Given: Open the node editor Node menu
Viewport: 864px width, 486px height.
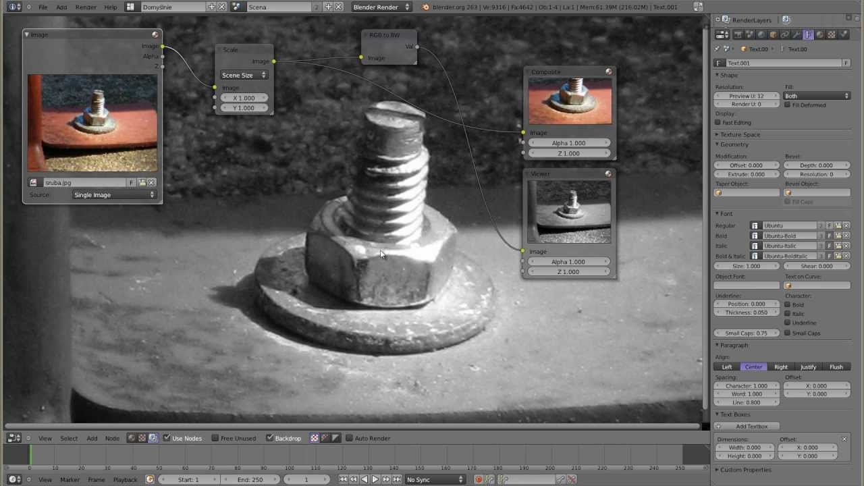Looking at the screenshot, I should click(x=112, y=438).
